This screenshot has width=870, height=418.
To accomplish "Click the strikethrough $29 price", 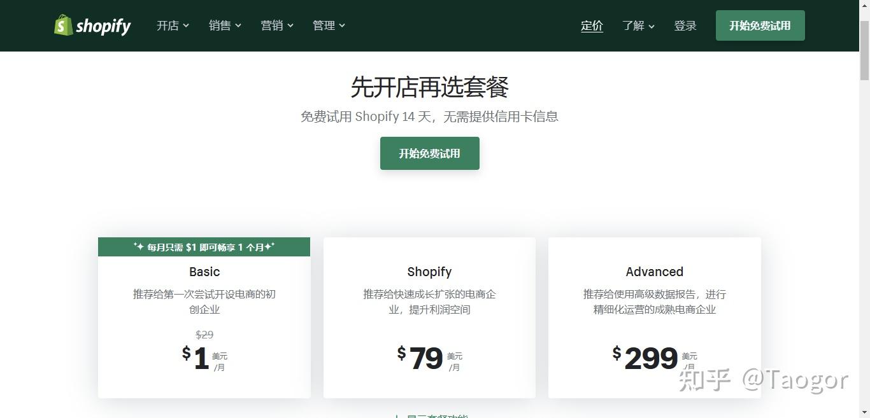I will coord(204,335).
